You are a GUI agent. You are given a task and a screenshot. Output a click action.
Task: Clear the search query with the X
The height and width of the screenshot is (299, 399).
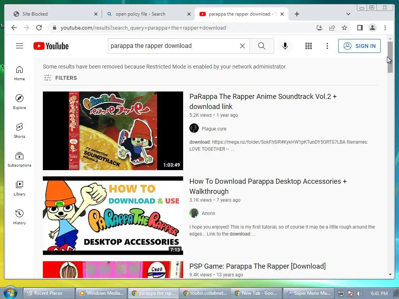click(x=242, y=46)
